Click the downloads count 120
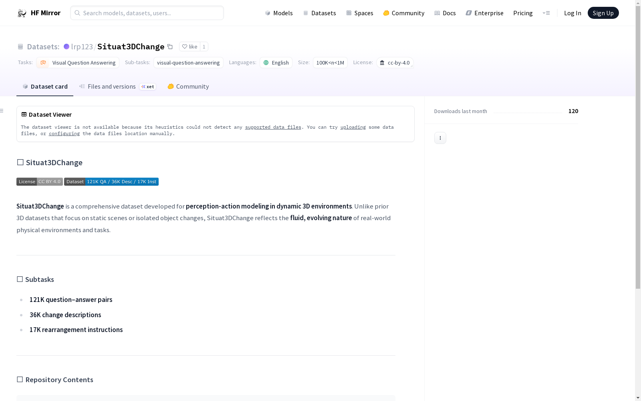Viewport: 641px width, 401px height. [x=573, y=111]
